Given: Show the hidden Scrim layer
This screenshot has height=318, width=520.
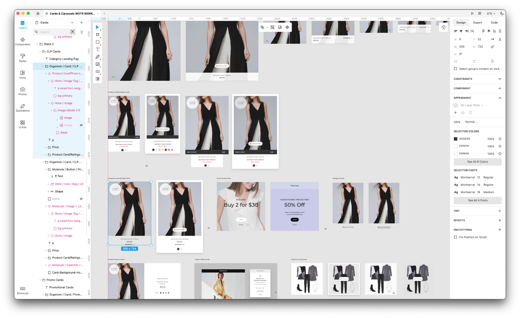Looking at the screenshot, I should tap(81, 199).
